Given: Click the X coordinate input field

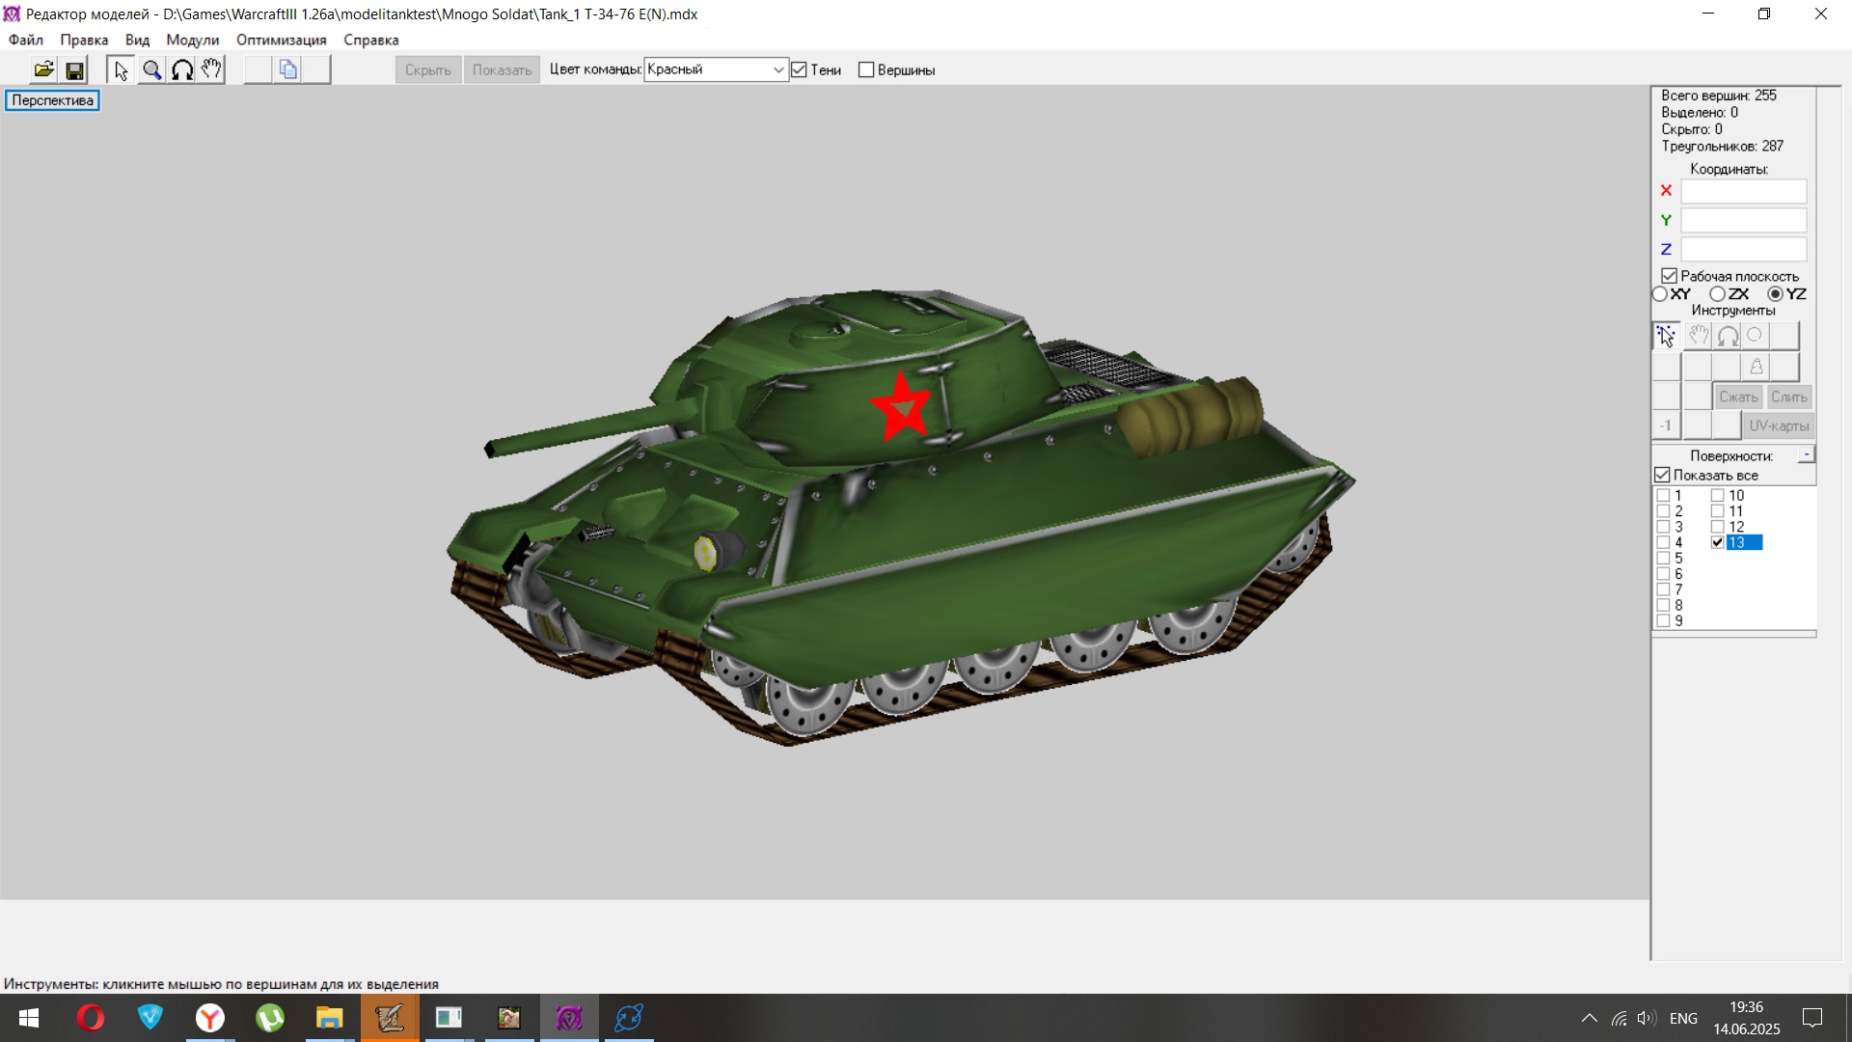Looking at the screenshot, I should [x=1743, y=191].
